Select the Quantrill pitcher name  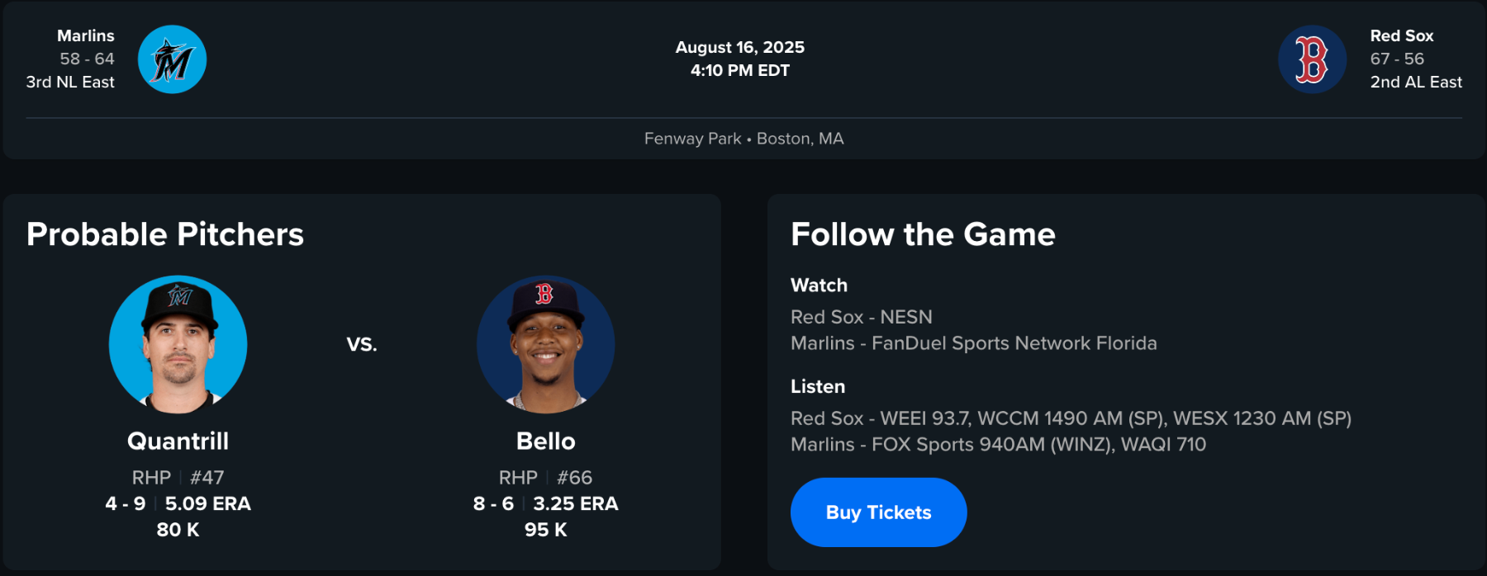178,441
